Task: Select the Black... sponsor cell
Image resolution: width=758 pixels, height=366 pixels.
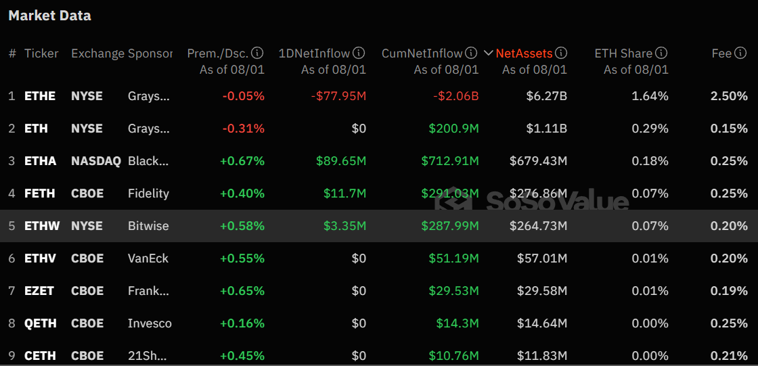Action: [149, 160]
